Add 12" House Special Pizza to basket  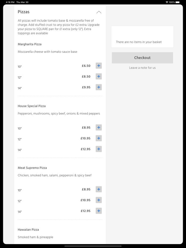pos(99,138)
